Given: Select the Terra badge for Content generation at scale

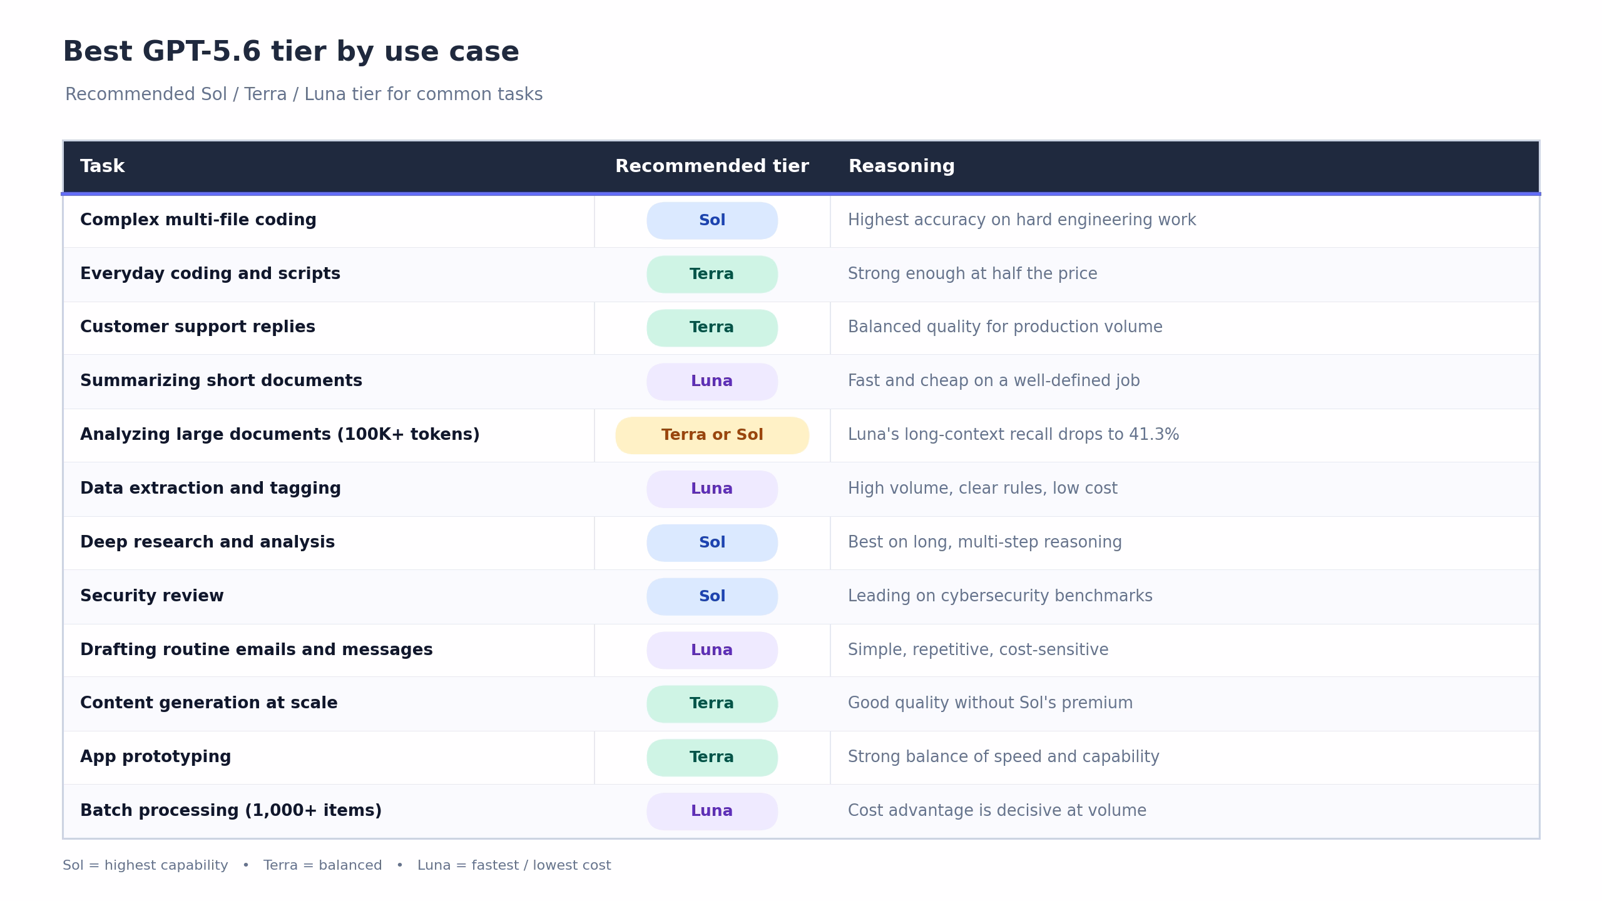Looking at the screenshot, I should 712,704.
